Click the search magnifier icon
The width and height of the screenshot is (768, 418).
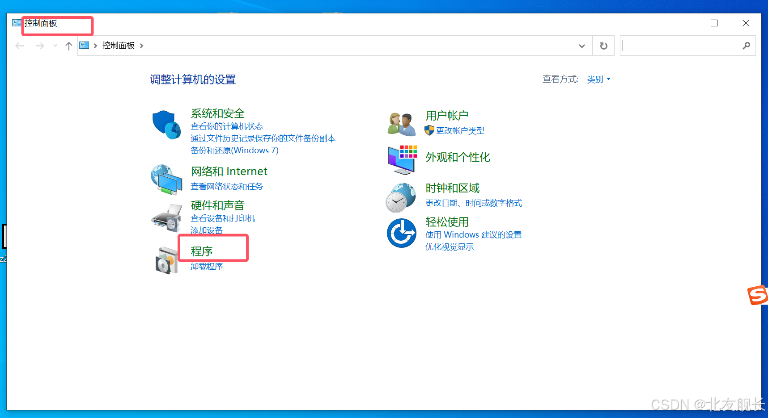coord(746,46)
